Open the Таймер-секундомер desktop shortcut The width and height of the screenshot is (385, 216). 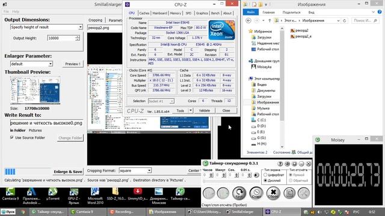pyautogui.click(x=180, y=194)
